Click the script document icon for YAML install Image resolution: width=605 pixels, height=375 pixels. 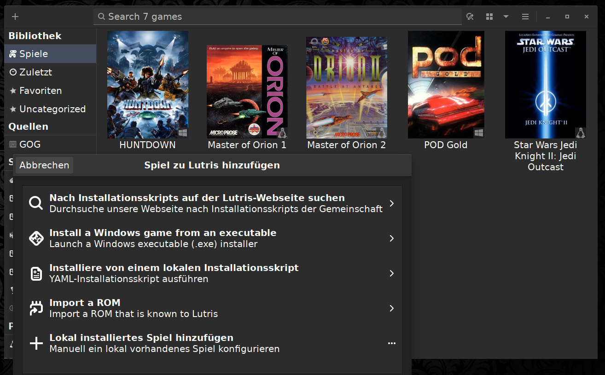(36, 273)
